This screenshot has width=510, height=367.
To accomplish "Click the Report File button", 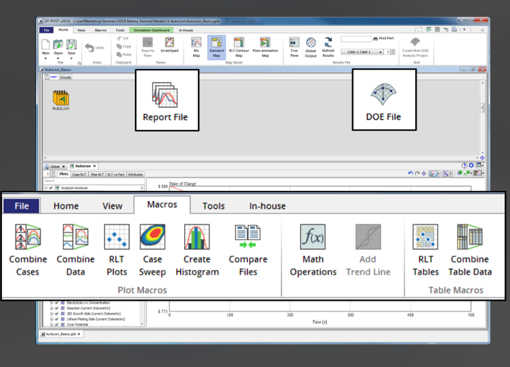I will [x=165, y=100].
